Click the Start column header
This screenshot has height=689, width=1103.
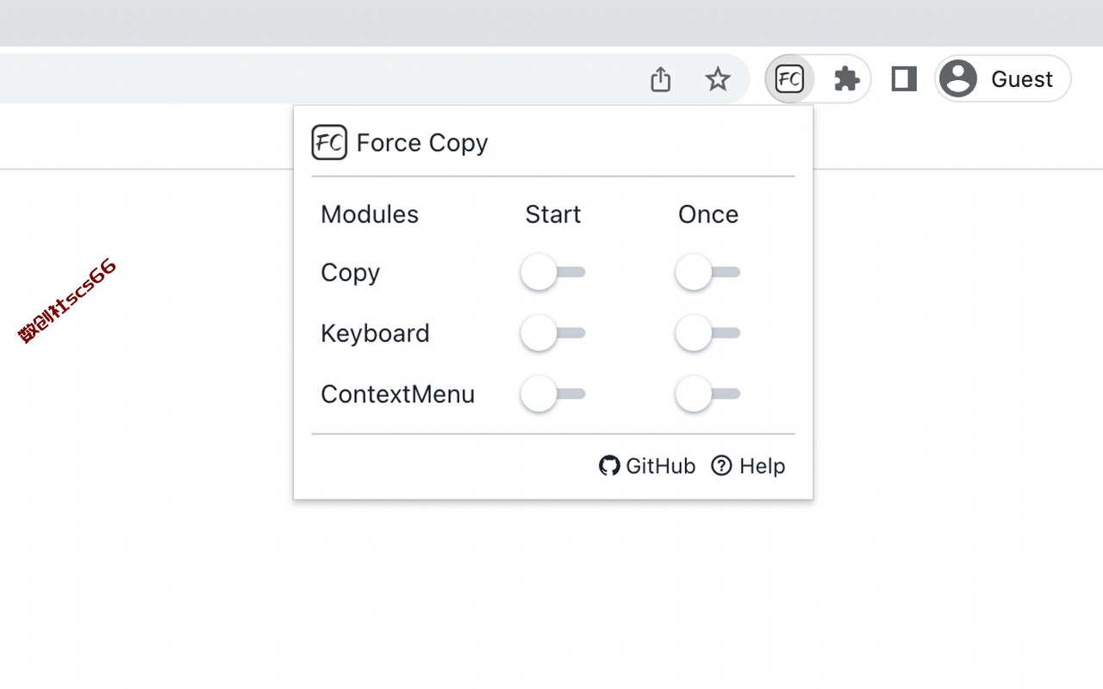click(x=553, y=214)
